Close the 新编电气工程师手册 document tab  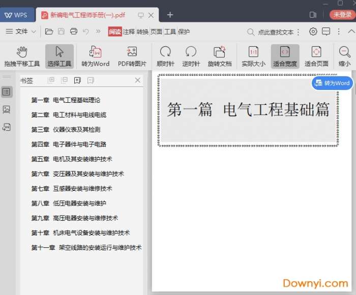(x=151, y=15)
